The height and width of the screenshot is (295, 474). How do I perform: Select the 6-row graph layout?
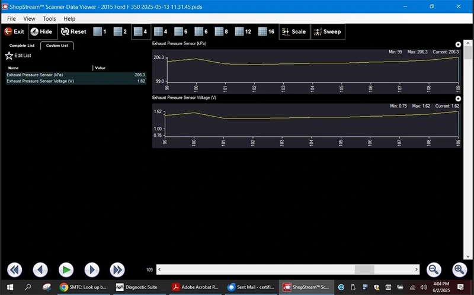(181, 31)
